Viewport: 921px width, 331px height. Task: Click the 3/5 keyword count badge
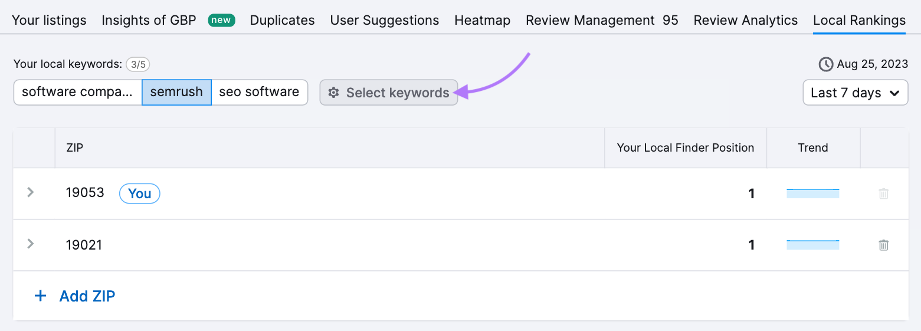pyautogui.click(x=138, y=64)
